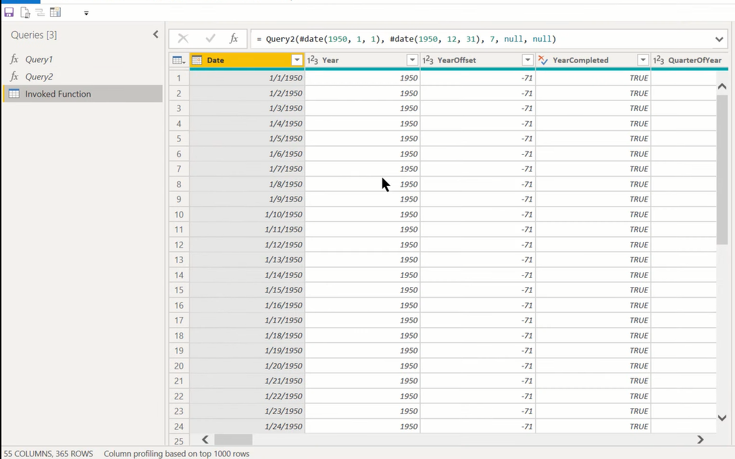Click the Column profiling based on top 1000 rows status
Viewport: 735px width, 459px height.
177,454
